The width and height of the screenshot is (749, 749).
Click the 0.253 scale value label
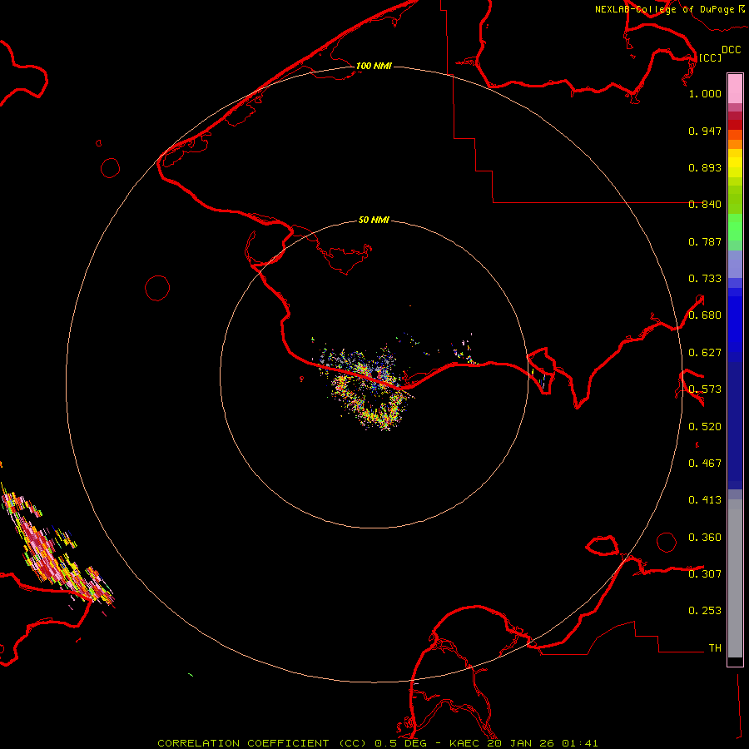click(705, 611)
